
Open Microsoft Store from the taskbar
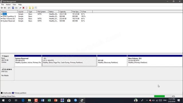[x=69, y=100]
